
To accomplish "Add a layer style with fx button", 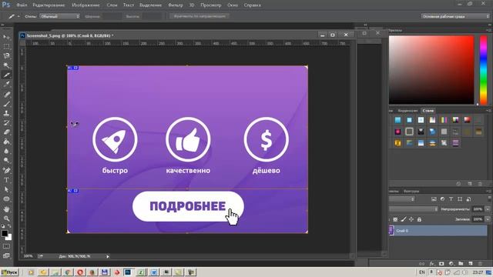I will 432,263.
